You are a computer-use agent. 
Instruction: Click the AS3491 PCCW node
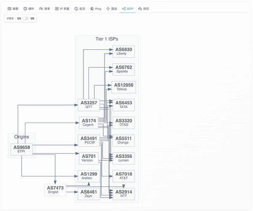pos(89,141)
